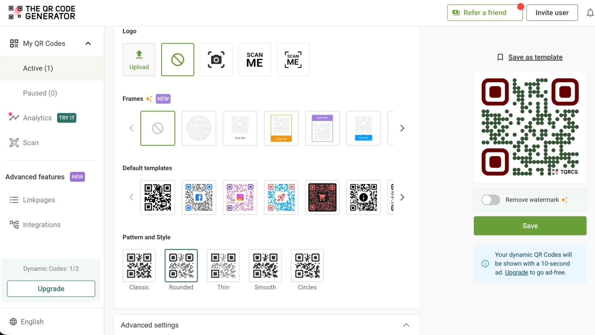Image resolution: width=595 pixels, height=335 pixels.
Task: Choose the camera scan logo
Action: [x=216, y=60]
